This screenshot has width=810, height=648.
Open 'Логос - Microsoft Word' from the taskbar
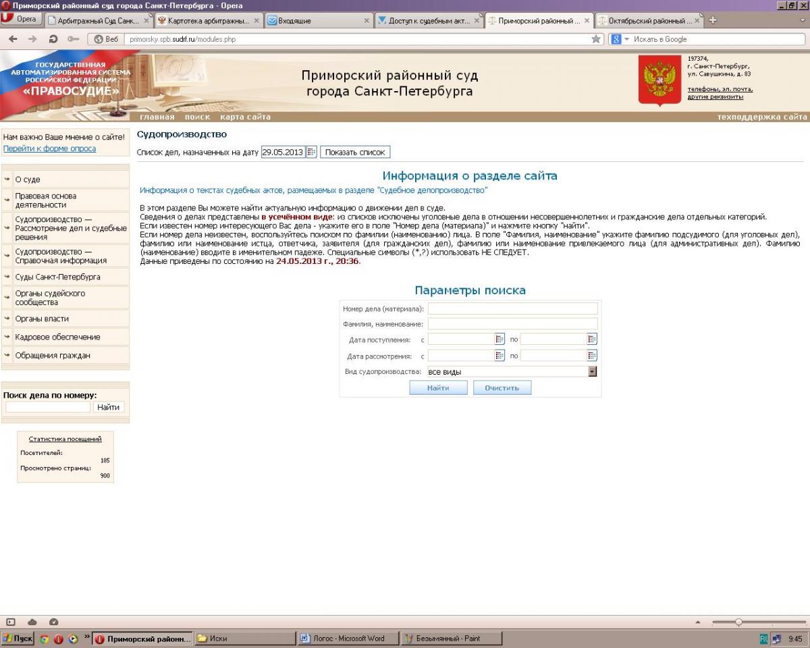344,638
